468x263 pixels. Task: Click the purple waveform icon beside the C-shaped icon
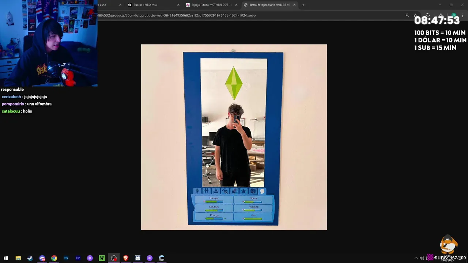point(150,258)
